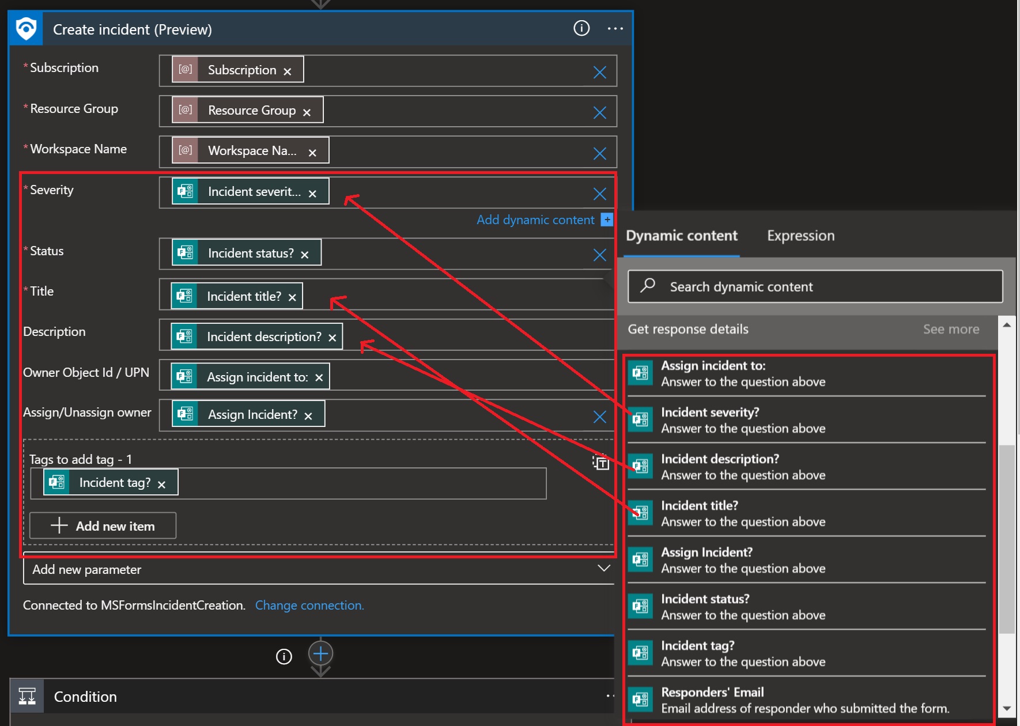This screenshot has height=726, width=1020.
Task: Select 'Assign Incident?' dynamic content
Action: tap(806, 560)
